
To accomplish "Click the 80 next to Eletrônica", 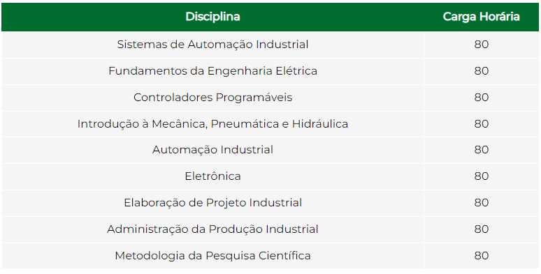I will (x=482, y=176).
